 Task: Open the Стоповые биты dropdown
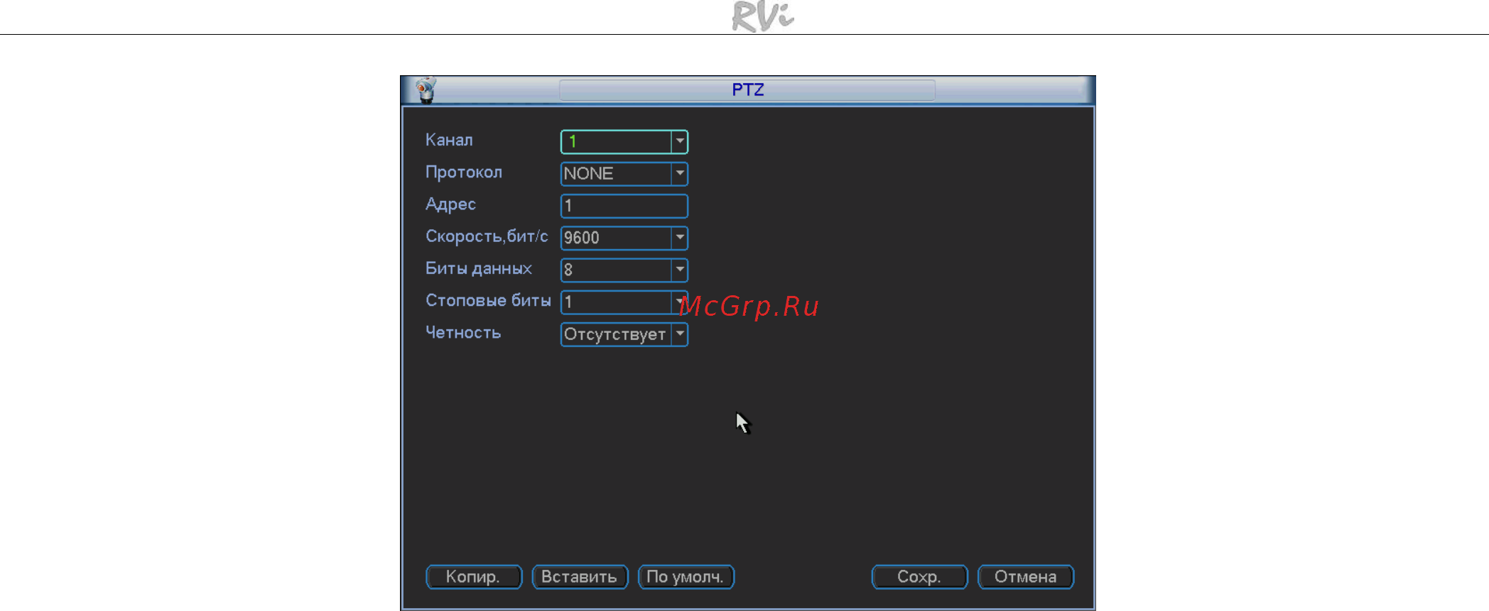point(624,302)
